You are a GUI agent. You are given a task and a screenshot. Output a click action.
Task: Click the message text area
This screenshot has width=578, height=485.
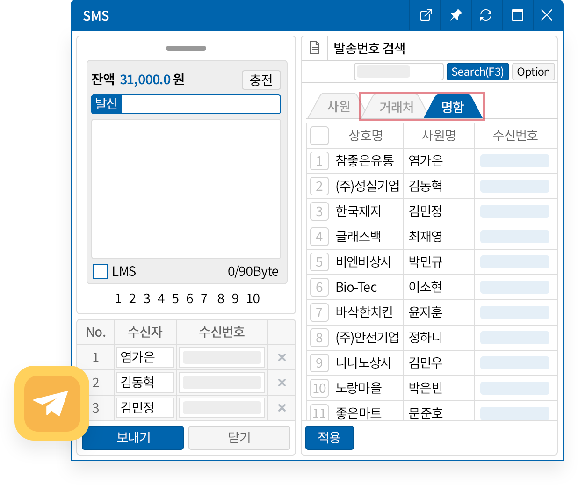[x=186, y=189]
